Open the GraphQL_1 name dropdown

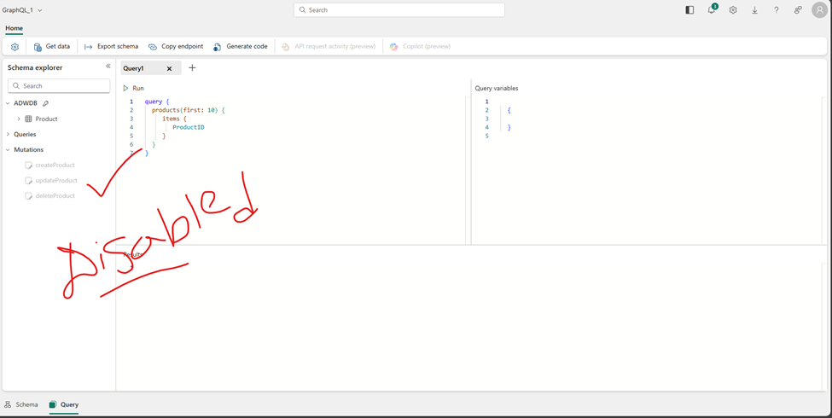pos(40,10)
